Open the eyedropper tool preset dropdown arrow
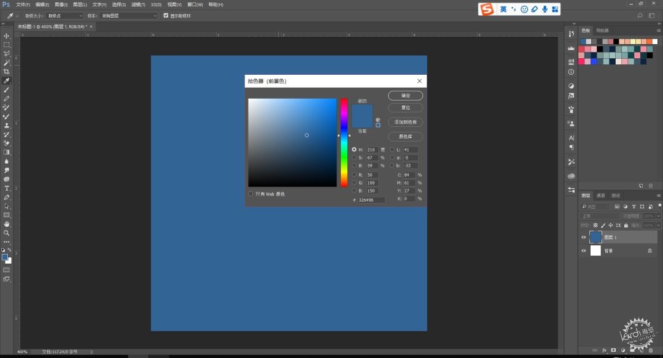This screenshot has width=663, height=358. 17,15
